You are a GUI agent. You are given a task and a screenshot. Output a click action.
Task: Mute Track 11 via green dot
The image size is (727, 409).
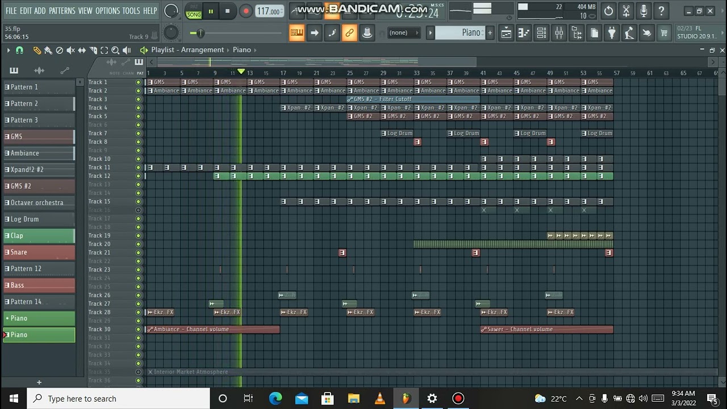(138, 168)
